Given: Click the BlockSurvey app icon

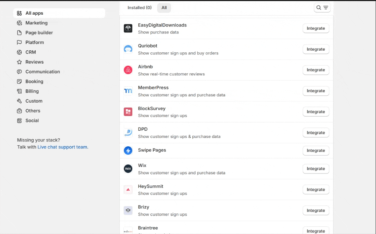Looking at the screenshot, I should (x=128, y=112).
